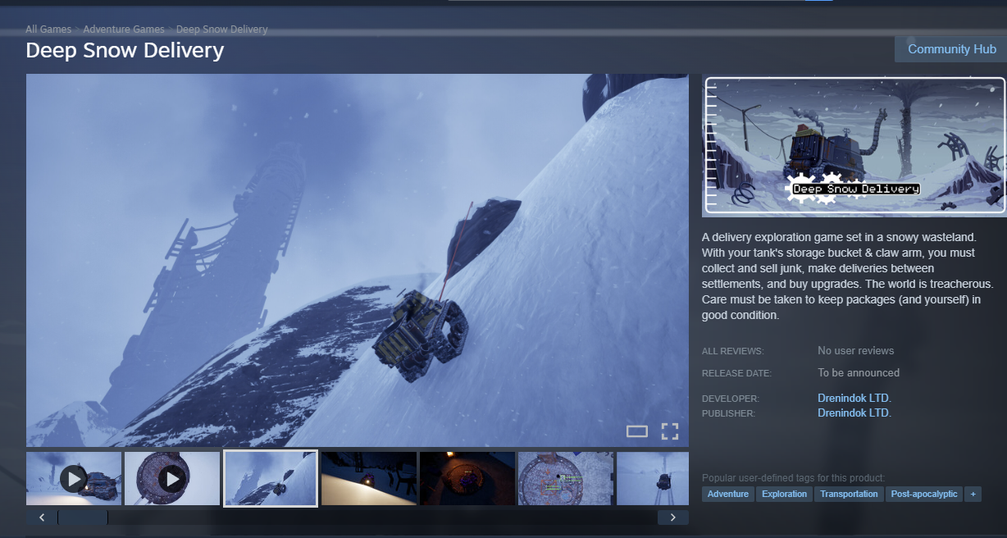Go to All Games breadcrumb
Viewport: 1007px width, 538px height.
coord(48,30)
